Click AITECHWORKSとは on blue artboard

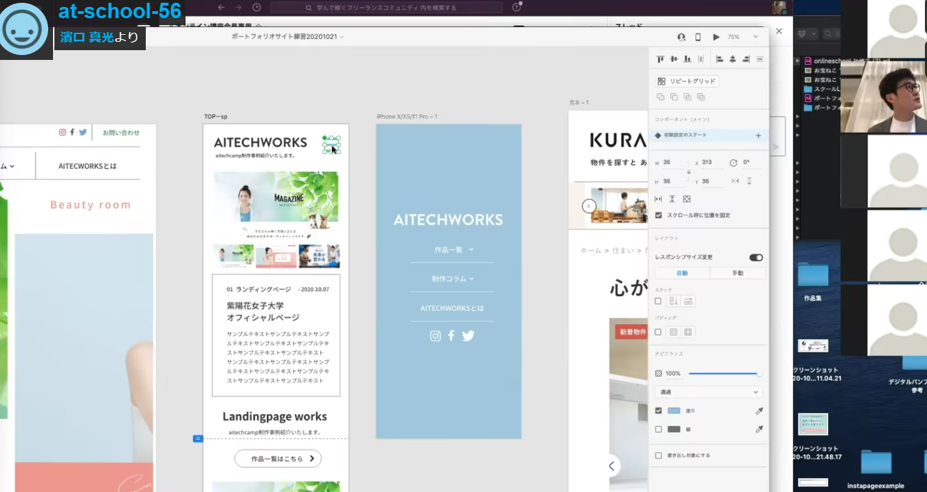(x=452, y=308)
